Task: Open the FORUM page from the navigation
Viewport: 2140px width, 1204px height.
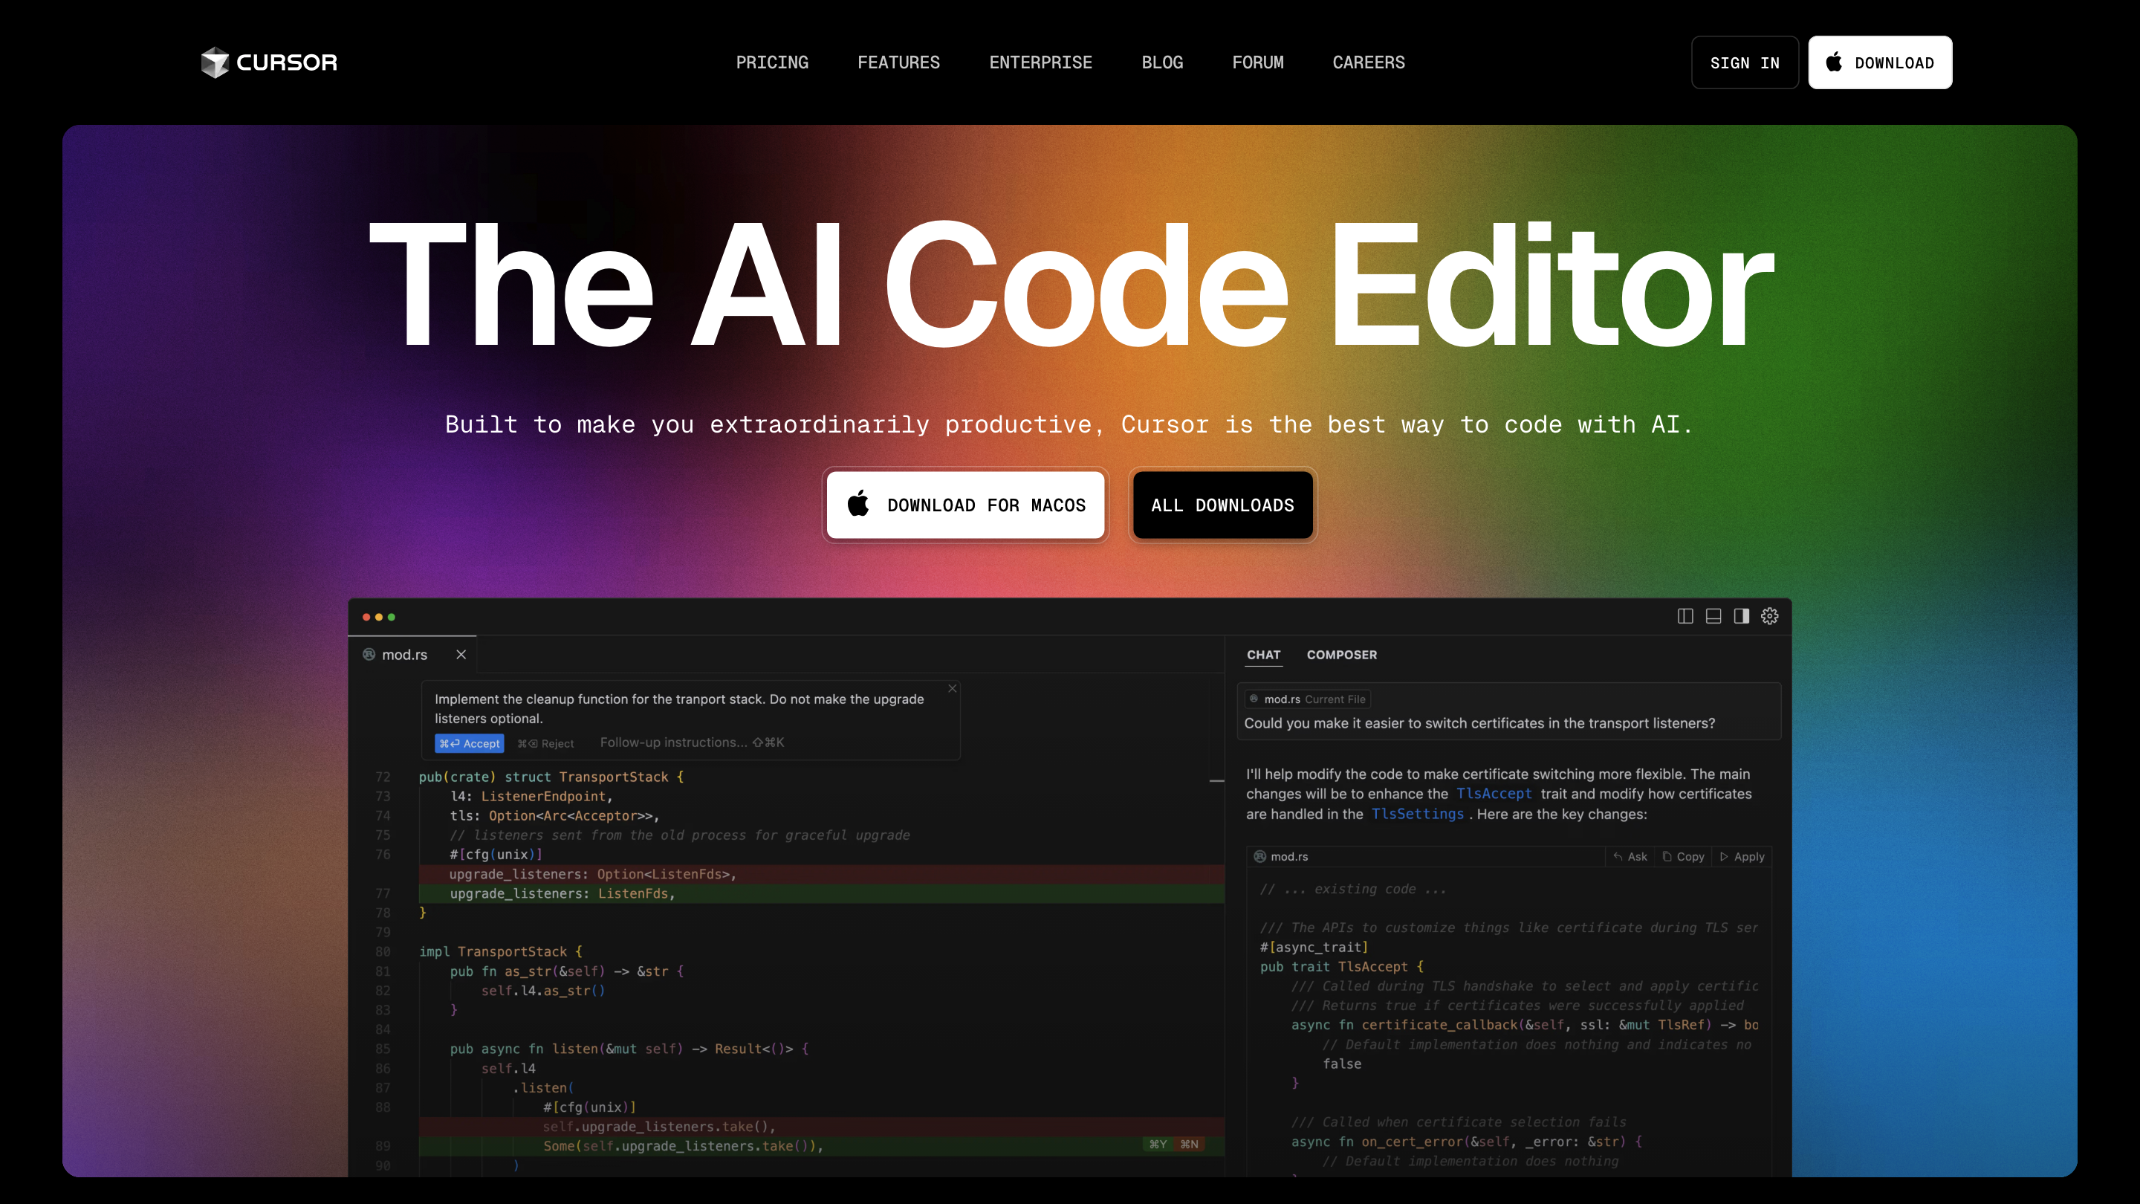Action: (1259, 62)
